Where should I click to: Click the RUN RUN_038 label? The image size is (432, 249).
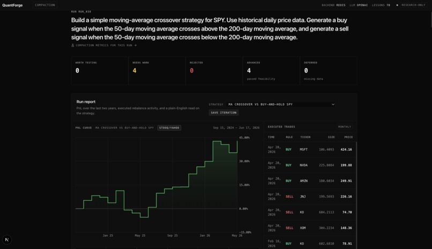pyautogui.click(x=81, y=12)
